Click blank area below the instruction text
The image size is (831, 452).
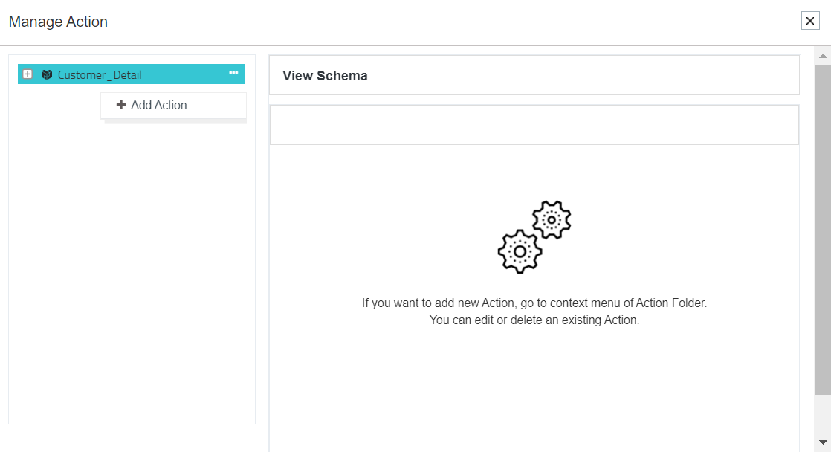534,387
